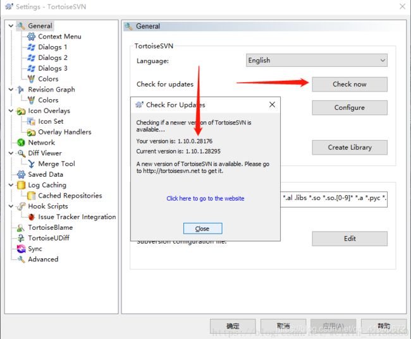The height and width of the screenshot is (339, 411).
Task: Click the 确定 OK button
Action: click(233, 326)
